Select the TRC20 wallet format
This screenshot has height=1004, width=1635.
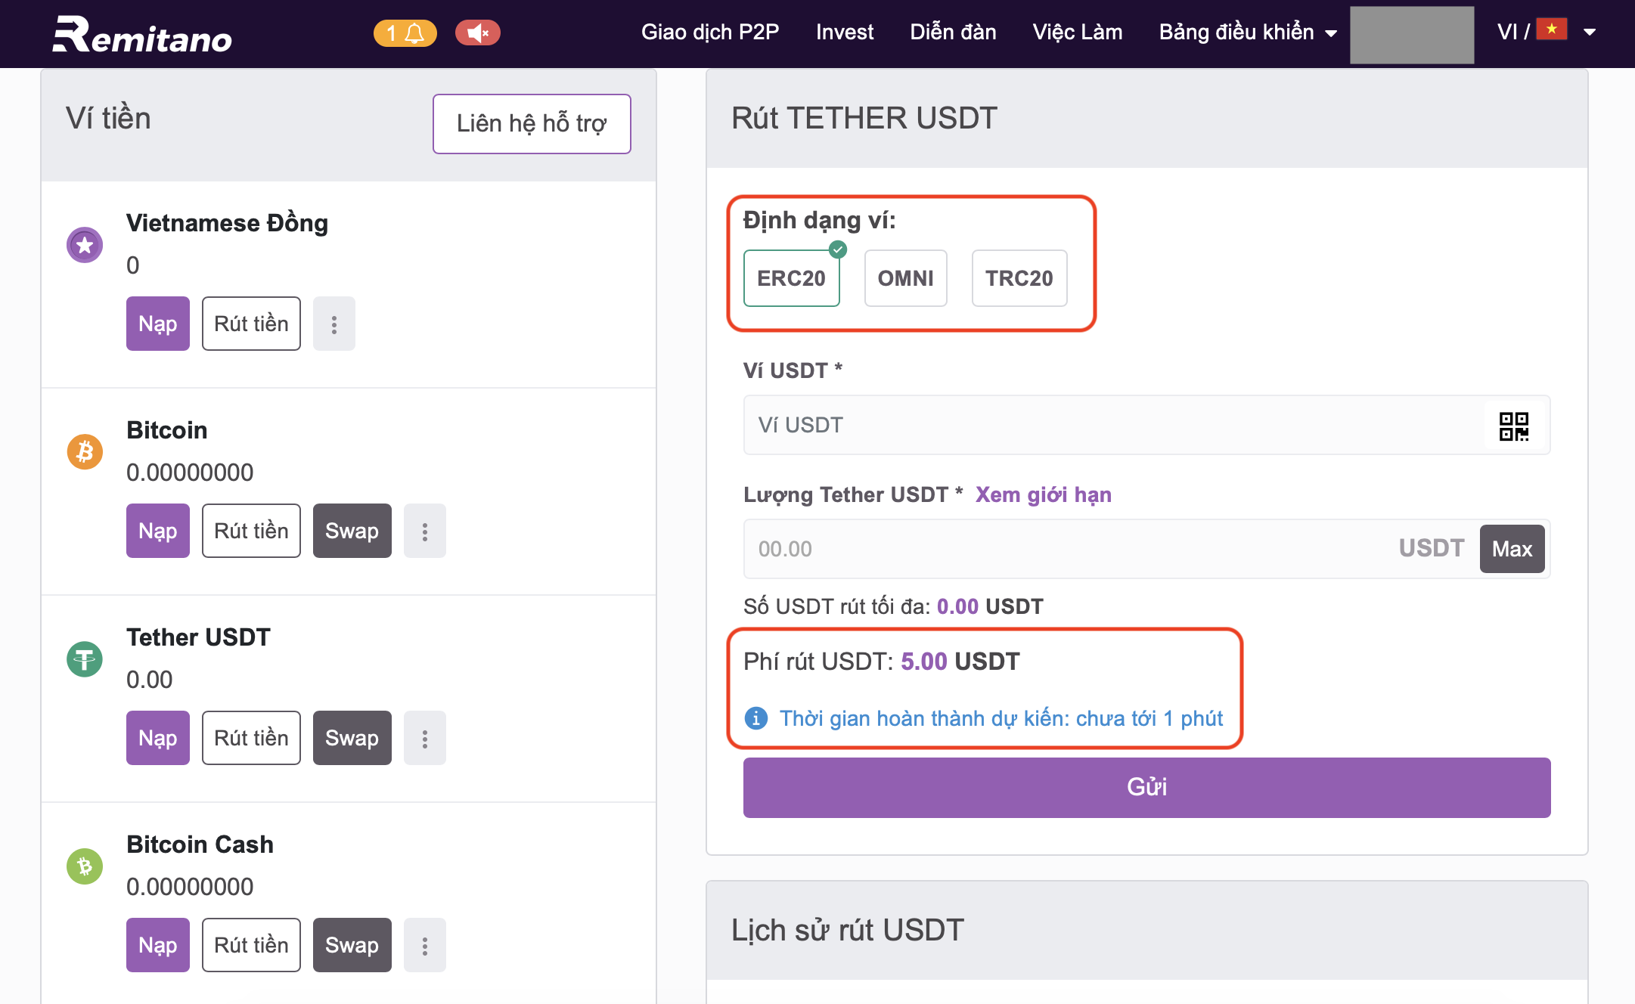1019,278
